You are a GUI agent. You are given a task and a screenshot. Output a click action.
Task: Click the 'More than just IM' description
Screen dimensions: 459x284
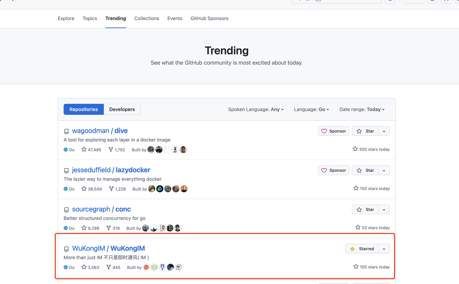tap(106, 257)
